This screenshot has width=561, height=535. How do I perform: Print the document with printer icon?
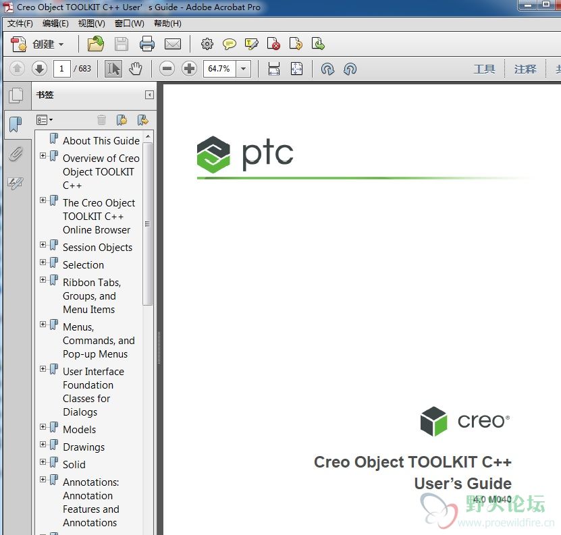pos(147,44)
